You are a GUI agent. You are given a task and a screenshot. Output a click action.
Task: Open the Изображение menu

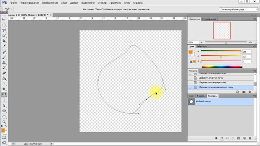point(50,3)
